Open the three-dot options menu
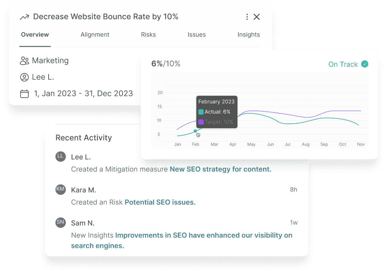This screenshot has width=387, height=274. 247,17
